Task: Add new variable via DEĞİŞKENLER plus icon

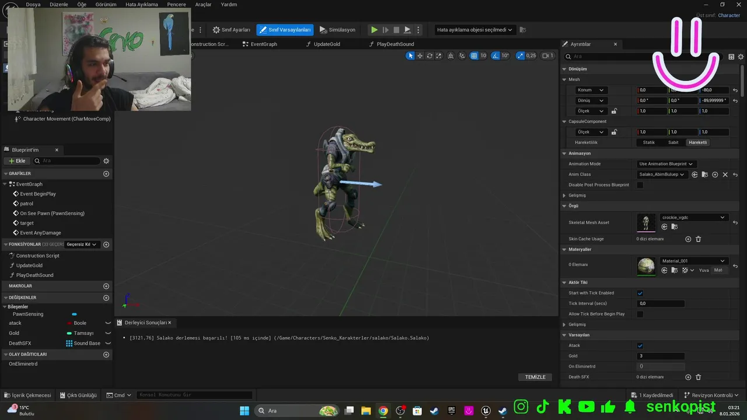Action: [x=106, y=298]
